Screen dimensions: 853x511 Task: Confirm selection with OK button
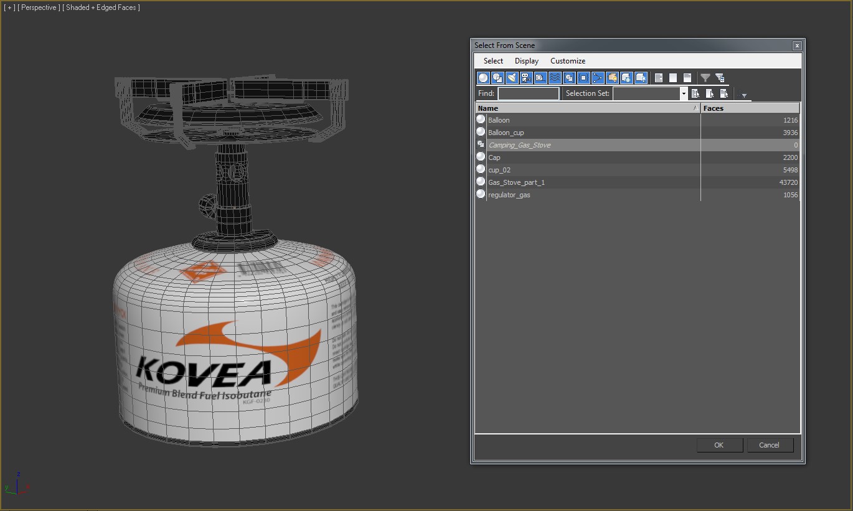[719, 445]
